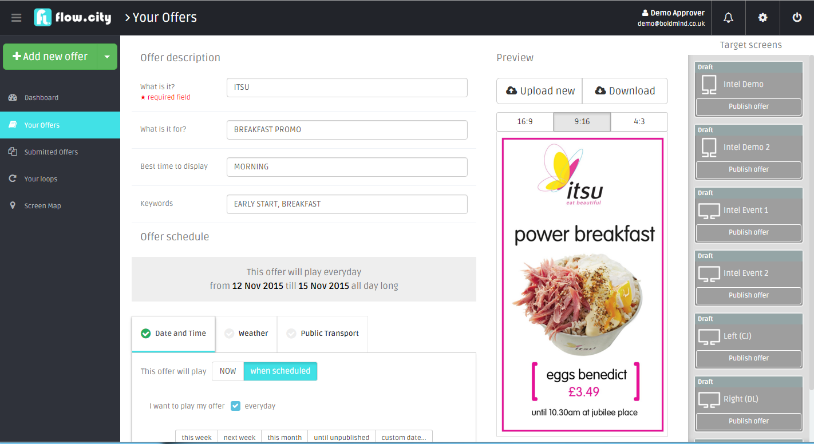The width and height of the screenshot is (814, 444).
Task: Click the What is it field (ITSU)
Action: (x=347, y=88)
